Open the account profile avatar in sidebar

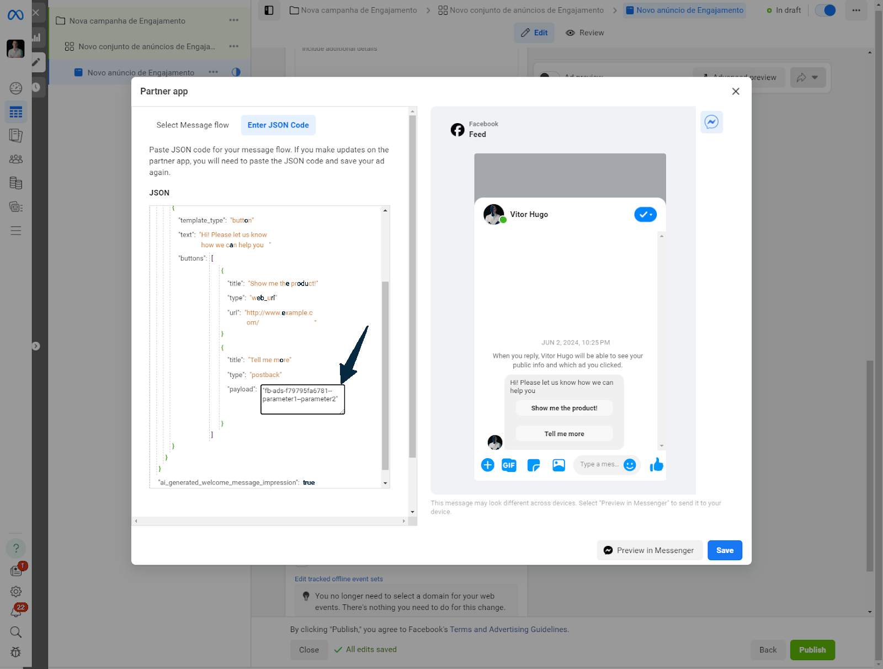point(15,49)
